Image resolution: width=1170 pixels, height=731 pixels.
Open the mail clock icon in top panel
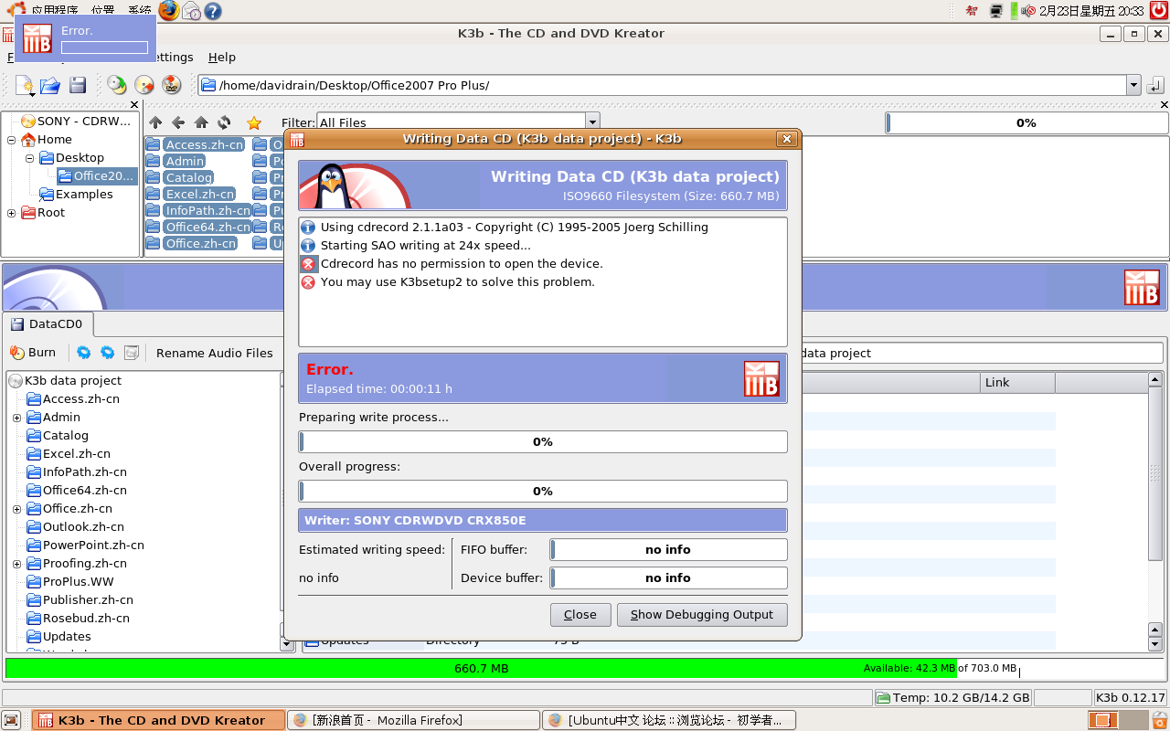pyautogui.click(x=191, y=11)
